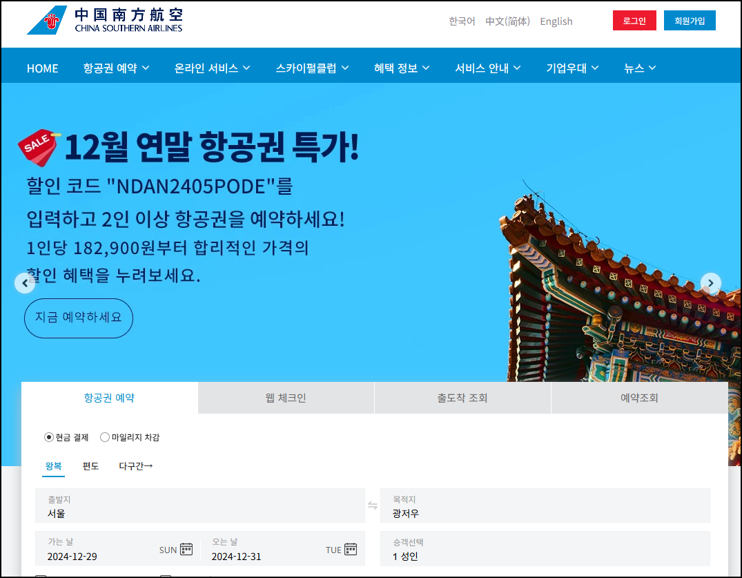Click the SALE tag icon on the banner
The height and width of the screenshot is (578, 742).
point(38,146)
